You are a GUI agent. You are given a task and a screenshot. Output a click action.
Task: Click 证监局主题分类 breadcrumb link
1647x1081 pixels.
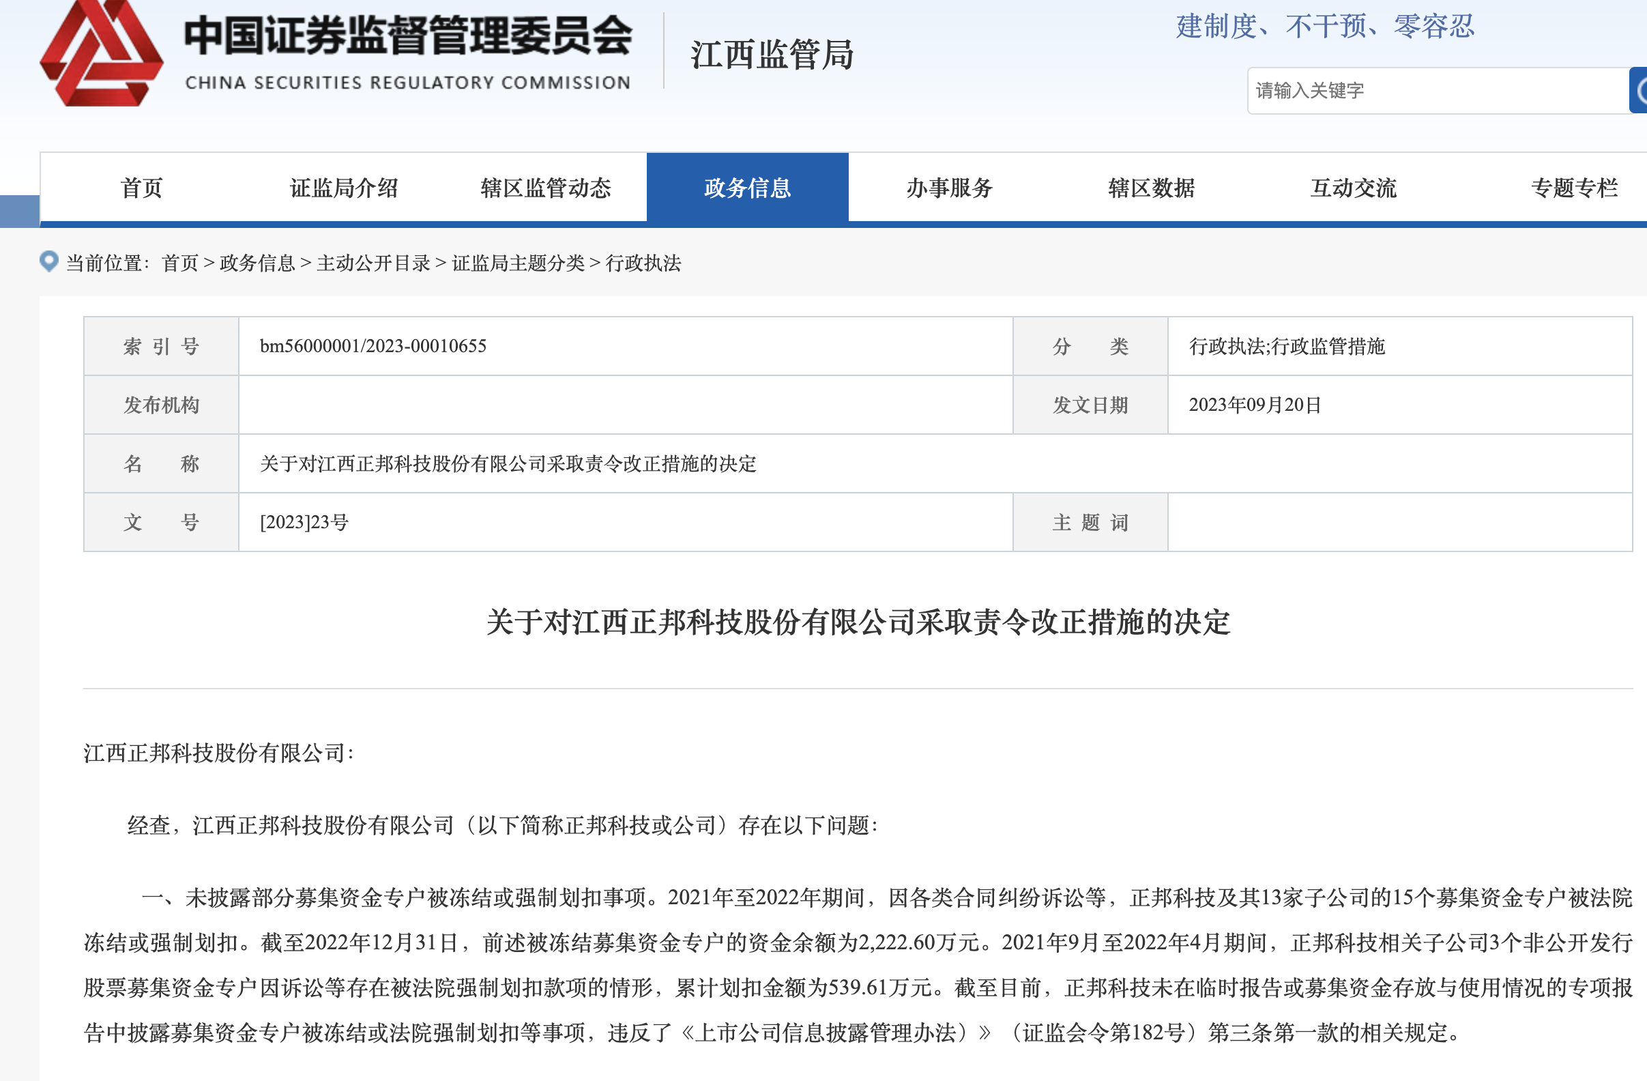tap(518, 263)
